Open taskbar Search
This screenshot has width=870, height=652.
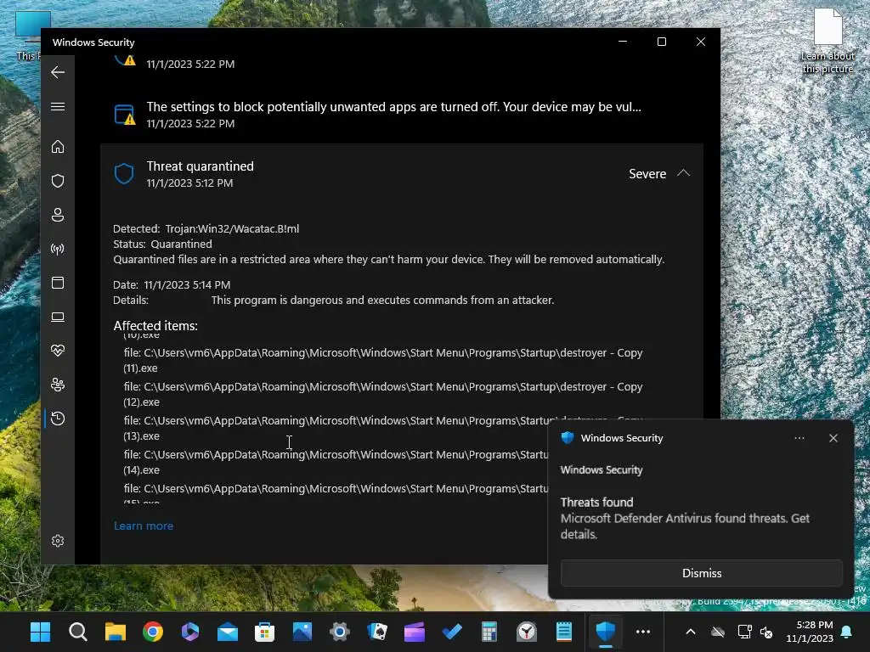[77, 632]
